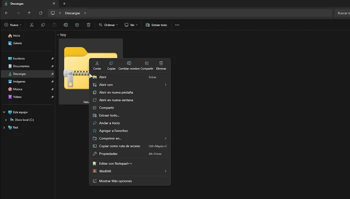350x199 pixels.
Task: Choose Copiar como ruta de acceso
Action: (x=130, y=146)
